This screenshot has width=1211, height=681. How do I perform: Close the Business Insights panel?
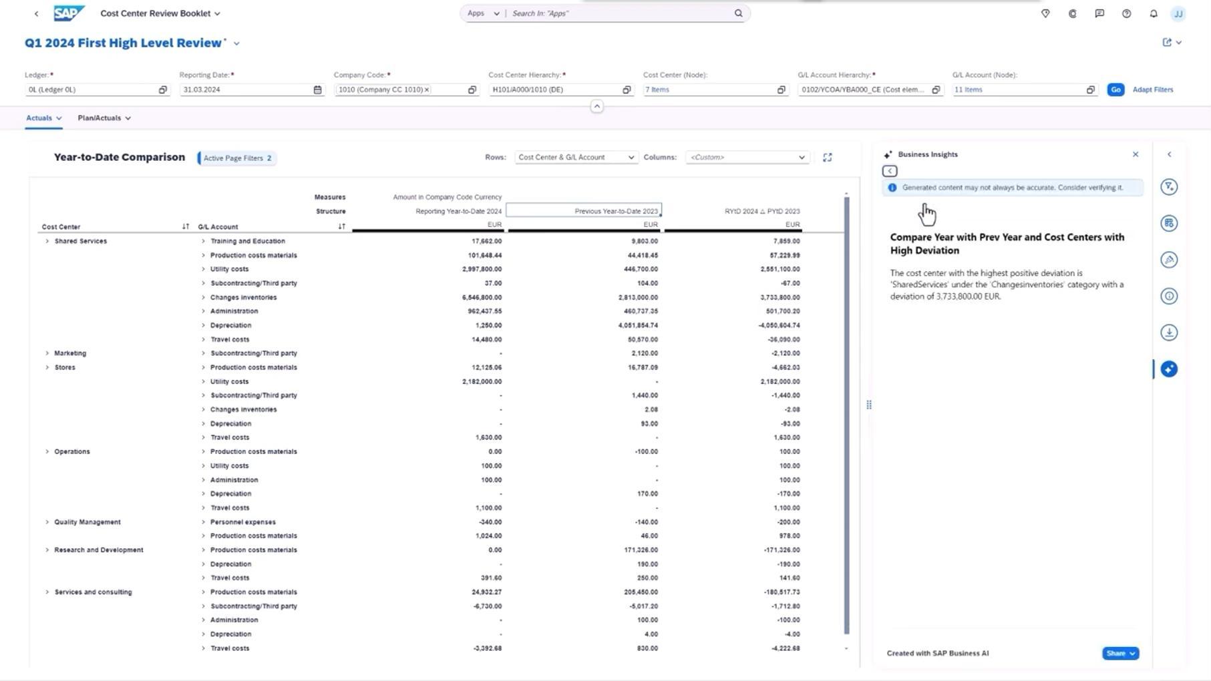(1135, 154)
